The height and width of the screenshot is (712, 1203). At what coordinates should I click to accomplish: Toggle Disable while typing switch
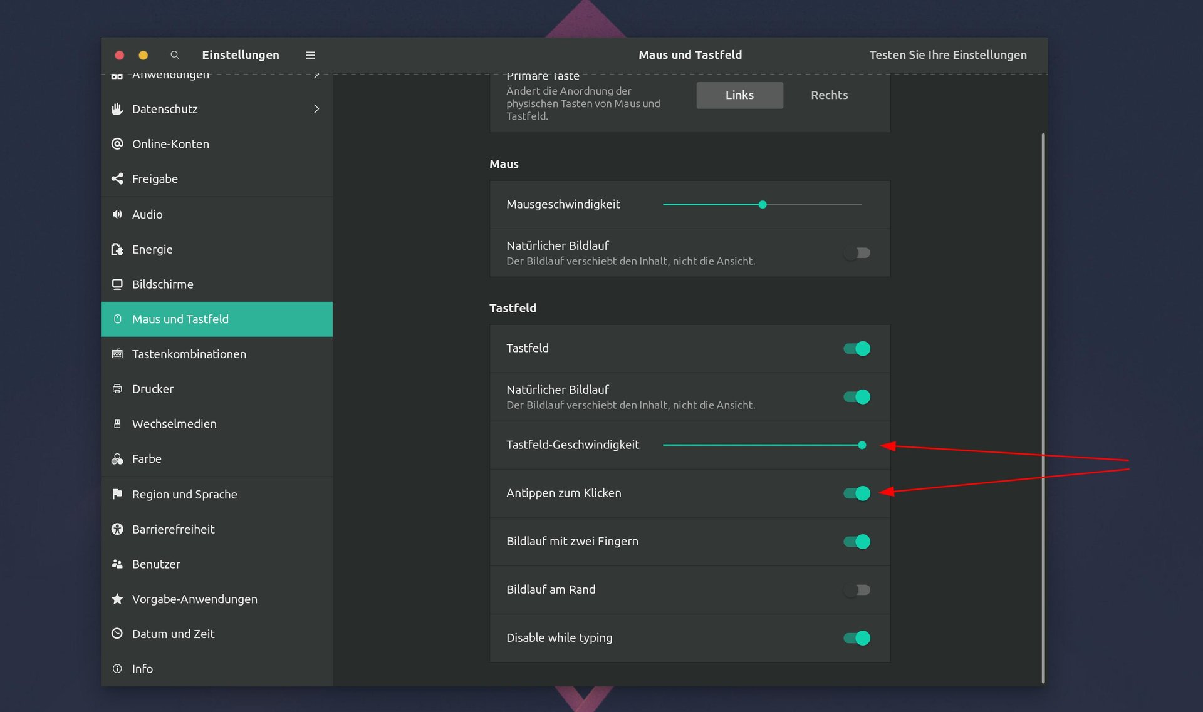pyautogui.click(x=857, y=638)
